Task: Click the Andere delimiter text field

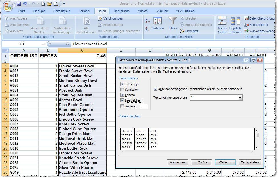Action: point(144,106)
